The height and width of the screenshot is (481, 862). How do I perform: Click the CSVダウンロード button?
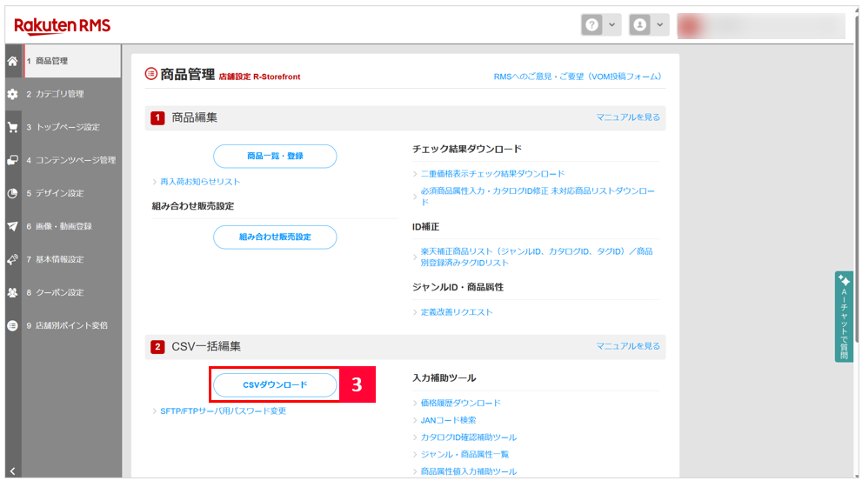click(275, 384)
